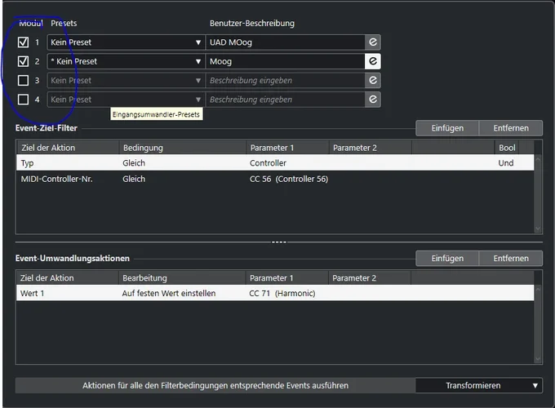The image size is (555, 408).
Task: Click the edit icon for module 2
Action: click(372, 61)
